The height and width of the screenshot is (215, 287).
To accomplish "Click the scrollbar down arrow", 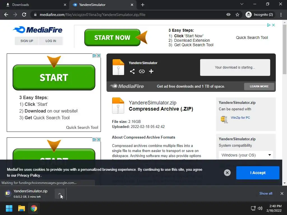I will click(284, 183).
